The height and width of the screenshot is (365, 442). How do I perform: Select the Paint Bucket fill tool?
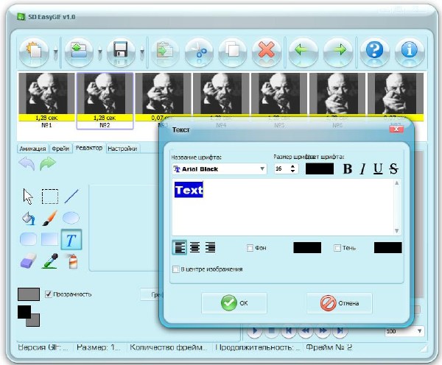(28, 218)
